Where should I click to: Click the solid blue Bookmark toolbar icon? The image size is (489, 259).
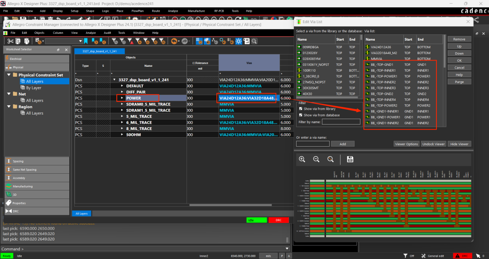(x=86, y=41)
